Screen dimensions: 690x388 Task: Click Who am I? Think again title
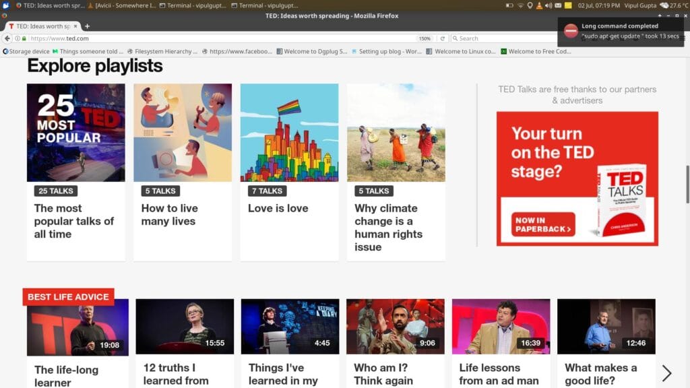383,374
